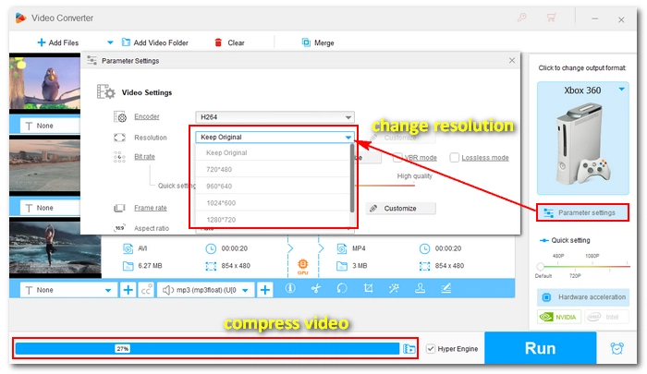Open the edit metadata pencil icon
This screenshot has width=647, height=374.
click(446, 288)
